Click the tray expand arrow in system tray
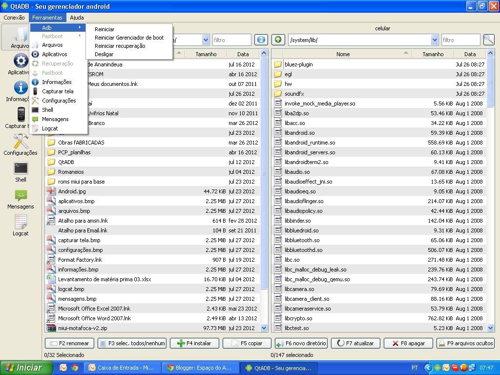The image size is (500, 375). coord(428,368)
